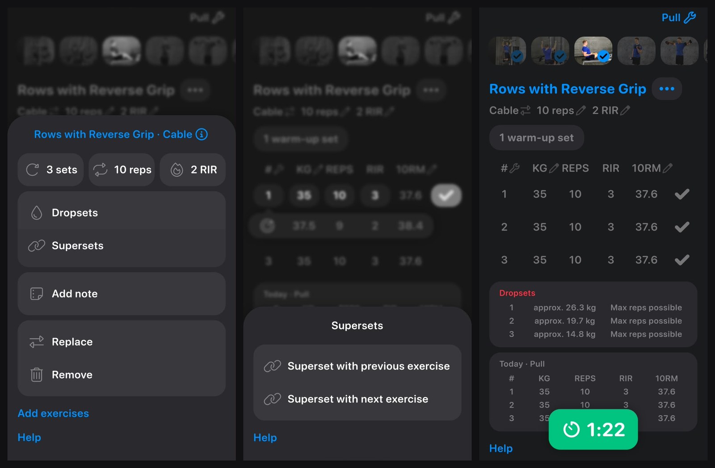Click the Today · Pull history header
The image size is (715, 468).
(522, 364)
